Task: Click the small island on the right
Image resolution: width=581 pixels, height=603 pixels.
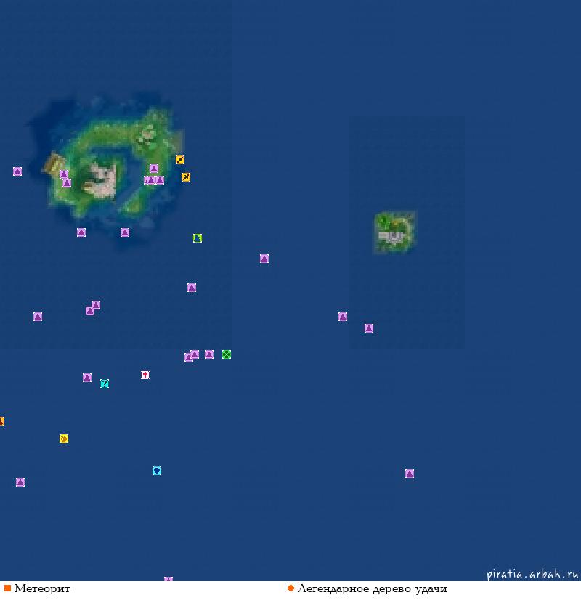Action: click(394, 232)
